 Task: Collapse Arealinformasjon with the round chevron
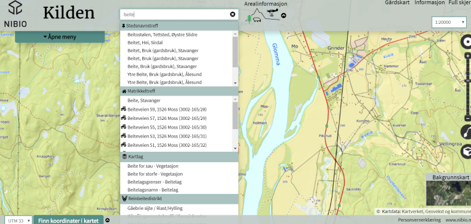coord(283,15)
